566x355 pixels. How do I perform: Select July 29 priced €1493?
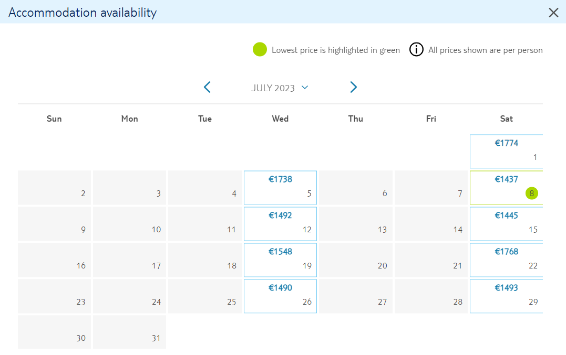pyautogui.click(x=506, y=296)
